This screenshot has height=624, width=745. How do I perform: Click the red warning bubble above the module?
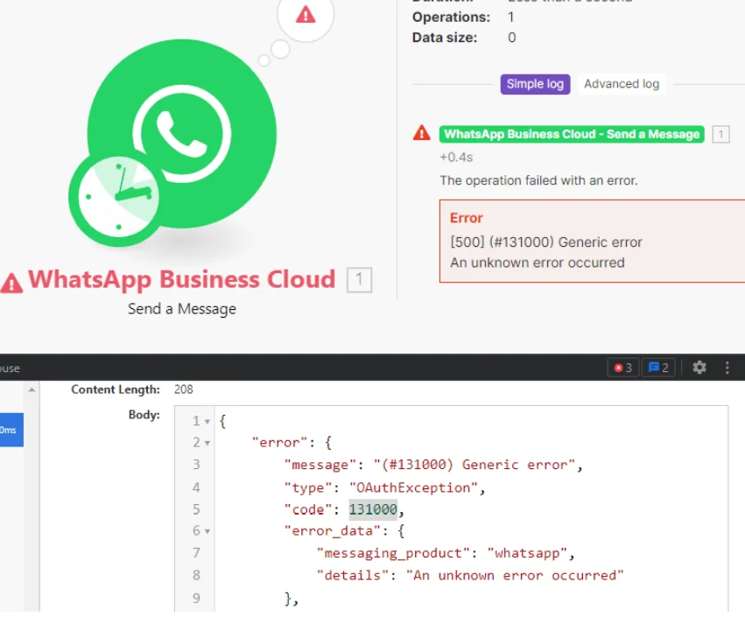coord(306,15)
